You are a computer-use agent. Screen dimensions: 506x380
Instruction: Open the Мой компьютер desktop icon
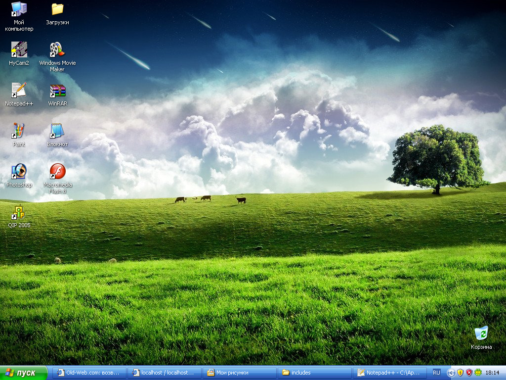pyautogui.click(x=19, y=10)
